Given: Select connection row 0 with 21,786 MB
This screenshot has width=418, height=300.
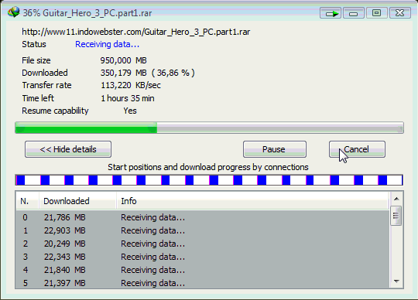Looking at the screenshot, I should coord(203,217).
